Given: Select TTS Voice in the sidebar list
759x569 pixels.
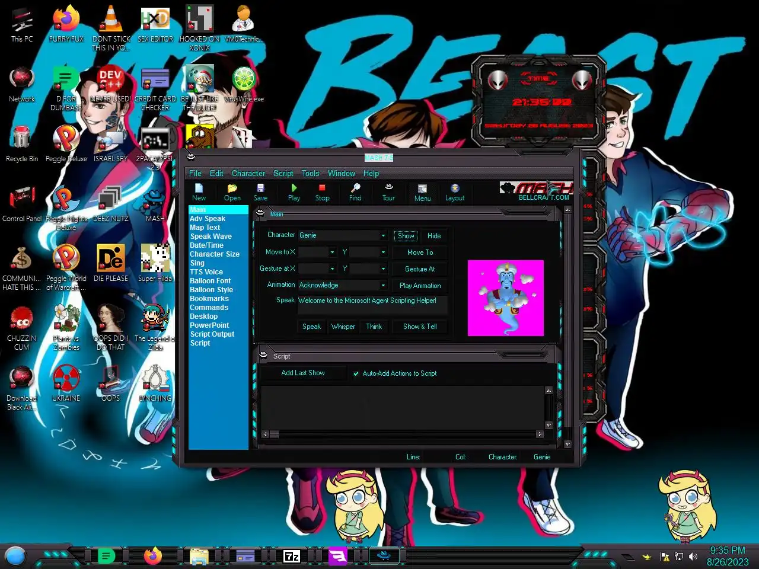Looking at the screenshot, I should pyautogui.click(x=206, y=272).
